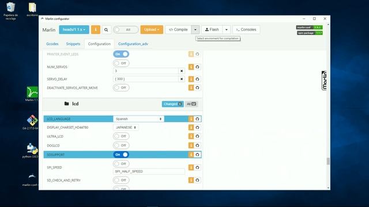Click info icon for SD_CHECK_AND_RETRY row
Viewport: 369px width, 207px height.
coord(191,180)
